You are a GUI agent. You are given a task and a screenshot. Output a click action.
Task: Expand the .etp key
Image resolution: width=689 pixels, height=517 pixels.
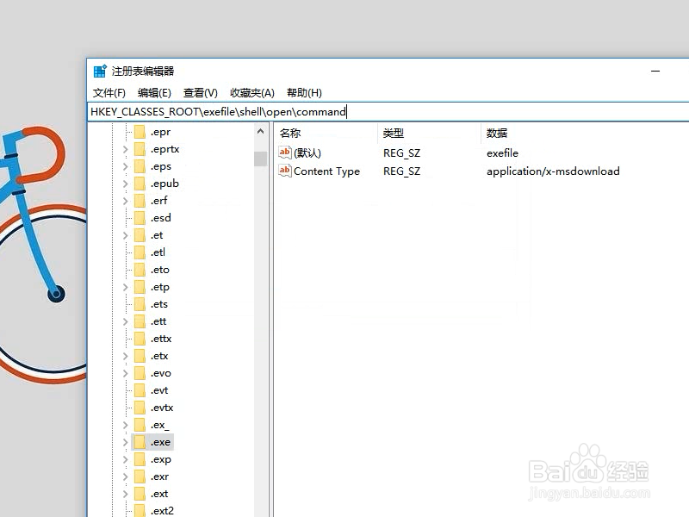[x=125, y=287]
